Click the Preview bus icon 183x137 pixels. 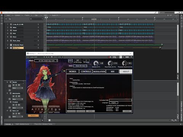pos(10,102)
